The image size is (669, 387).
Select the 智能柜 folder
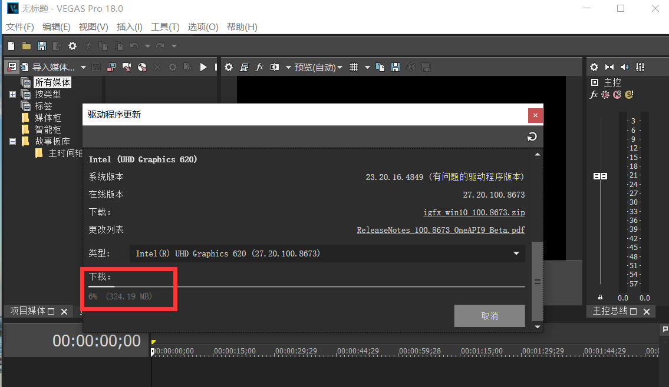(48, 129)
